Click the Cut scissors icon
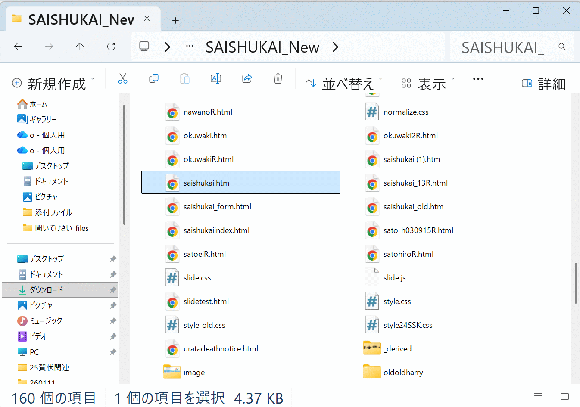580x407 pixels. point(123,78)
